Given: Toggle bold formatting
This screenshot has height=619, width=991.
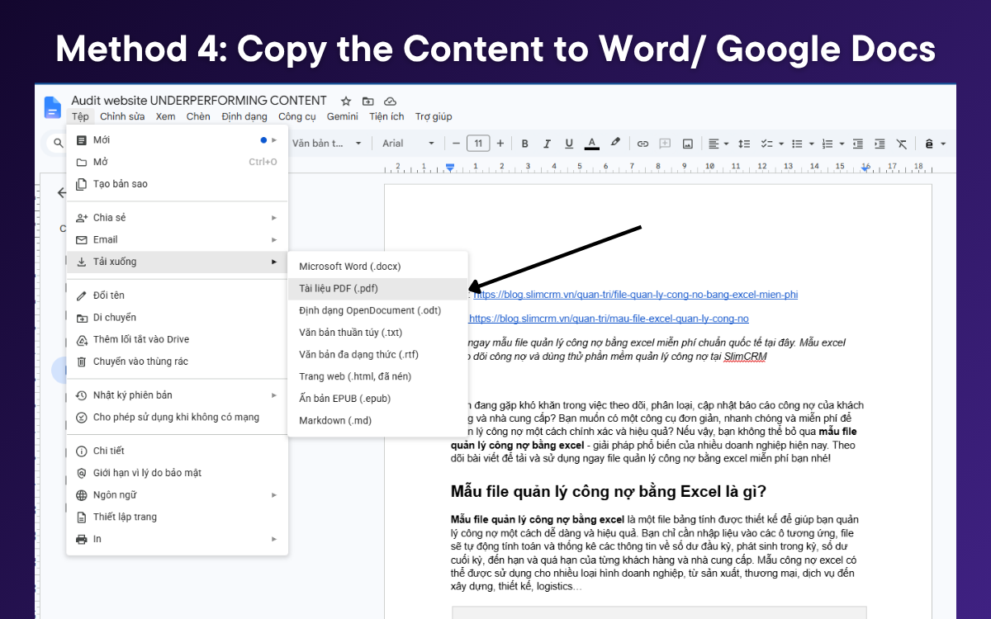Looking at the screenshot, I should (524, 144).
